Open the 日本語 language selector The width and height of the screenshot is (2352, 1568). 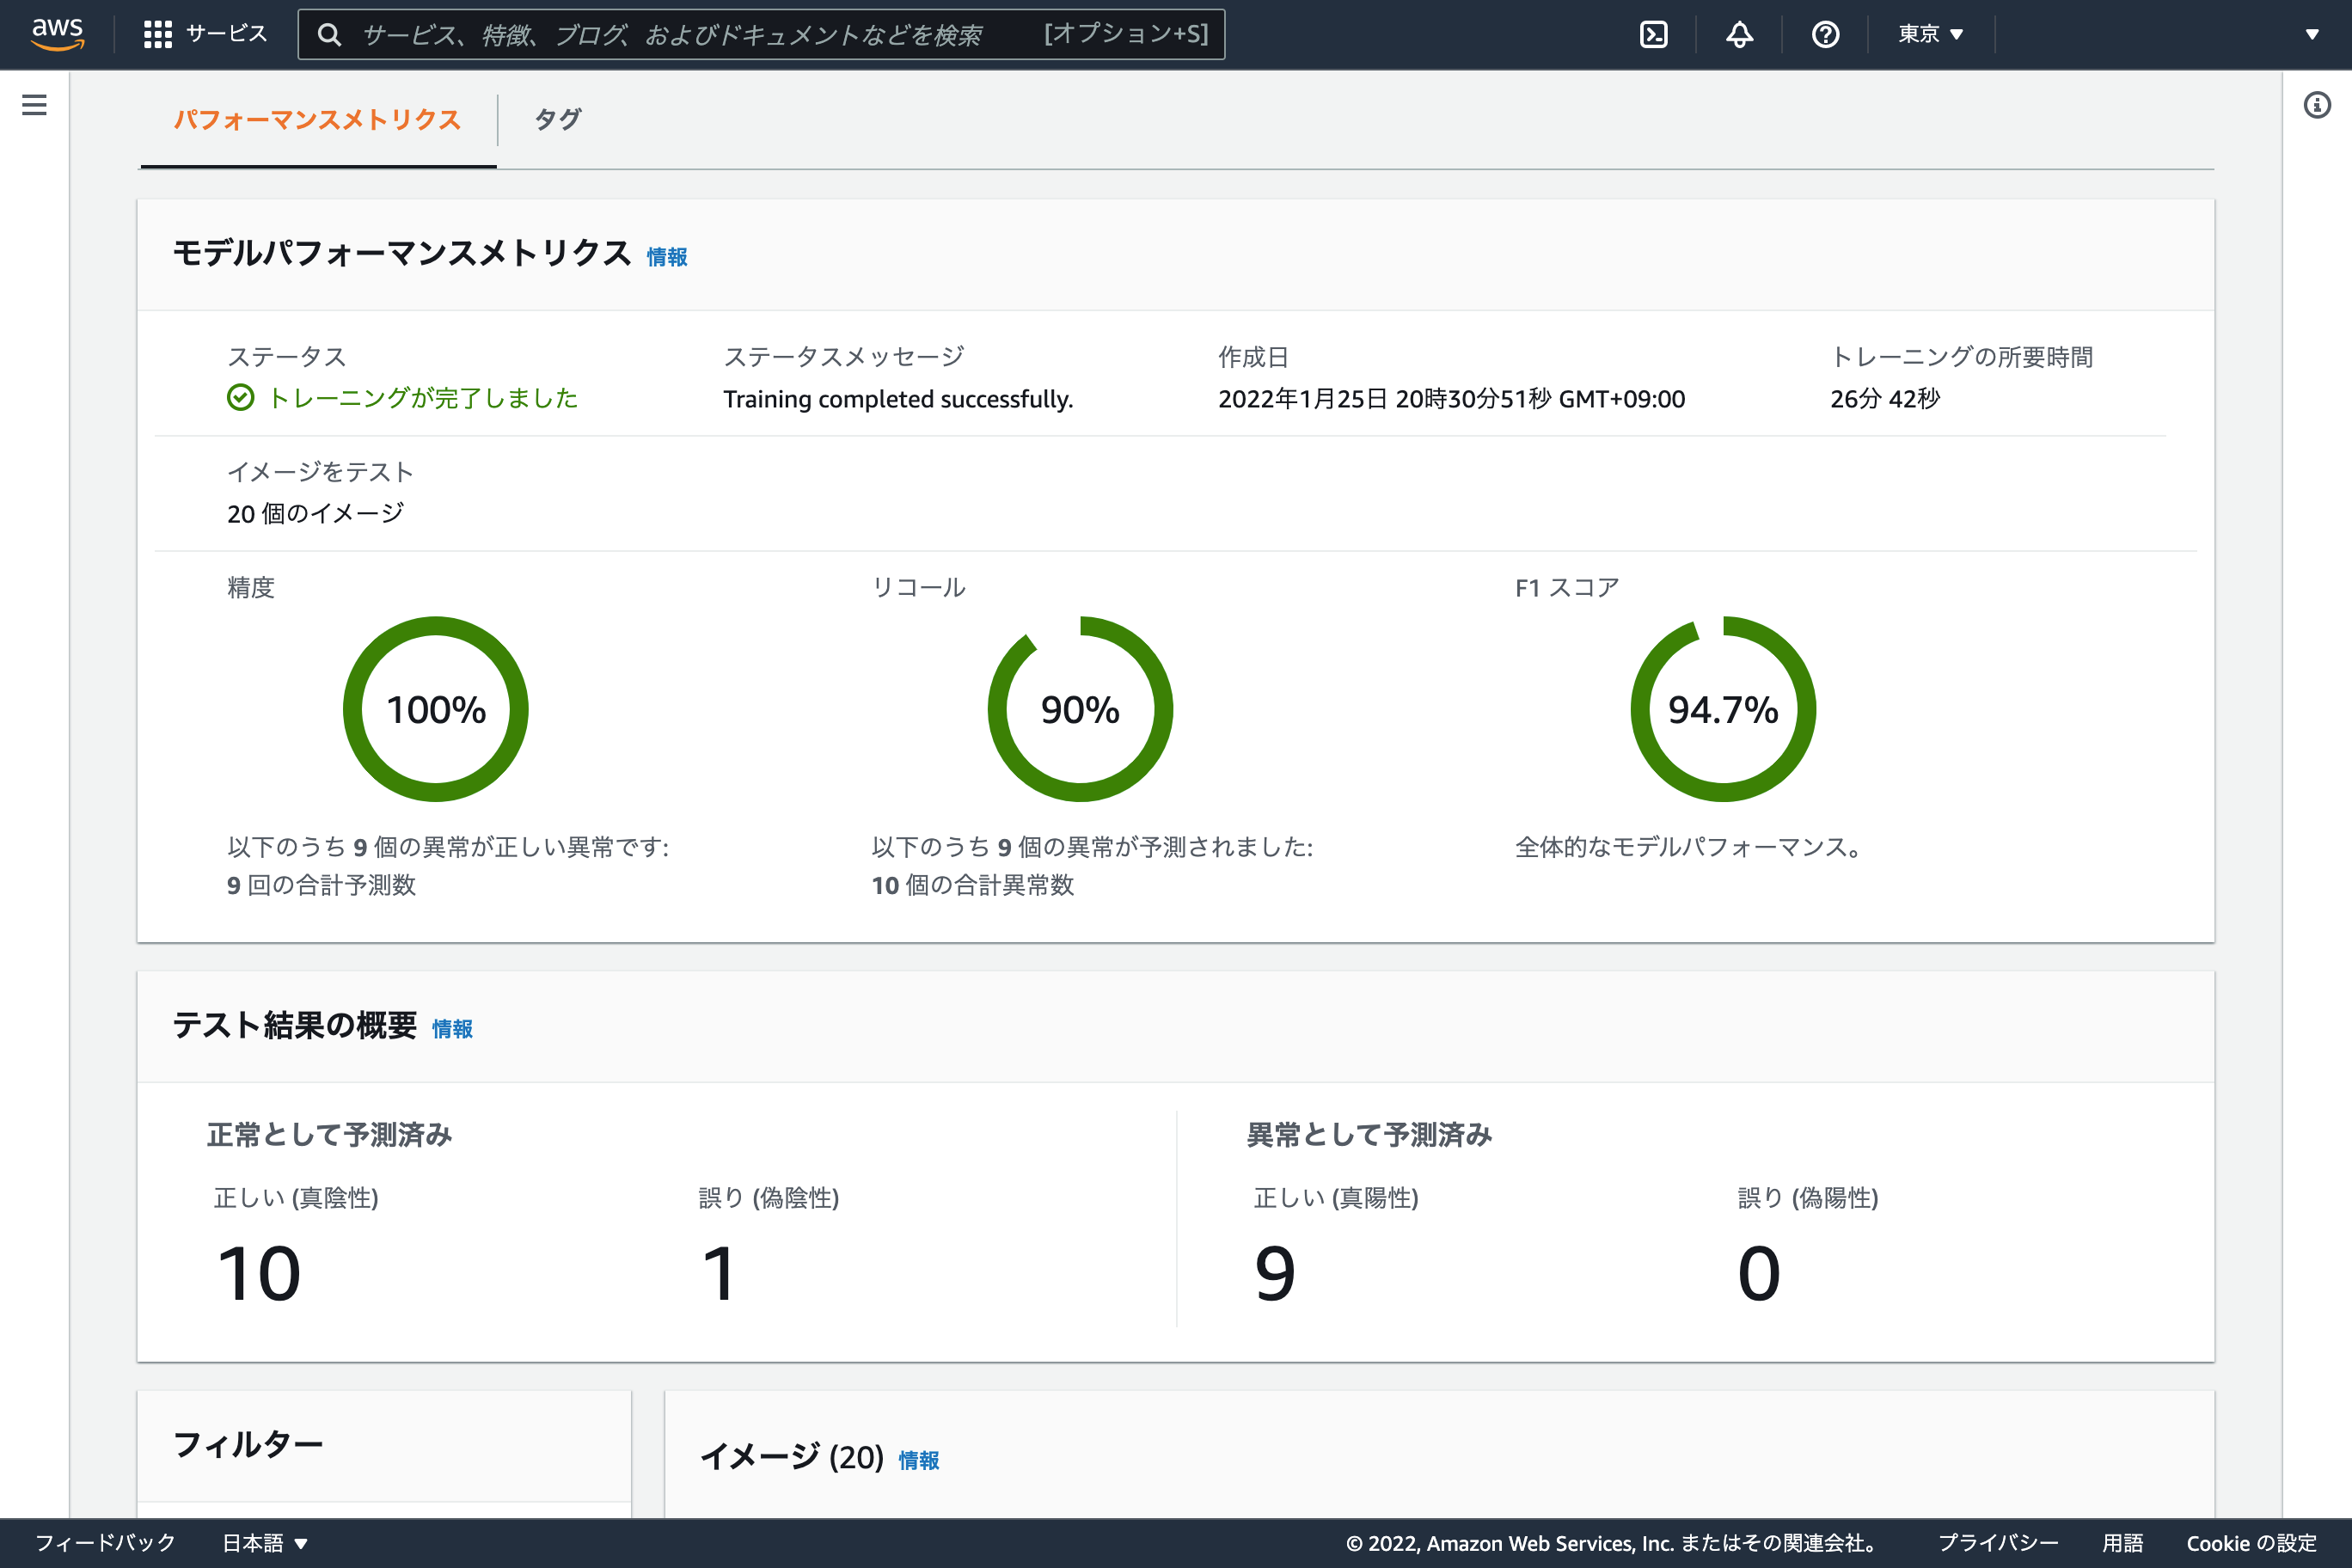(x=263, y=1542)
